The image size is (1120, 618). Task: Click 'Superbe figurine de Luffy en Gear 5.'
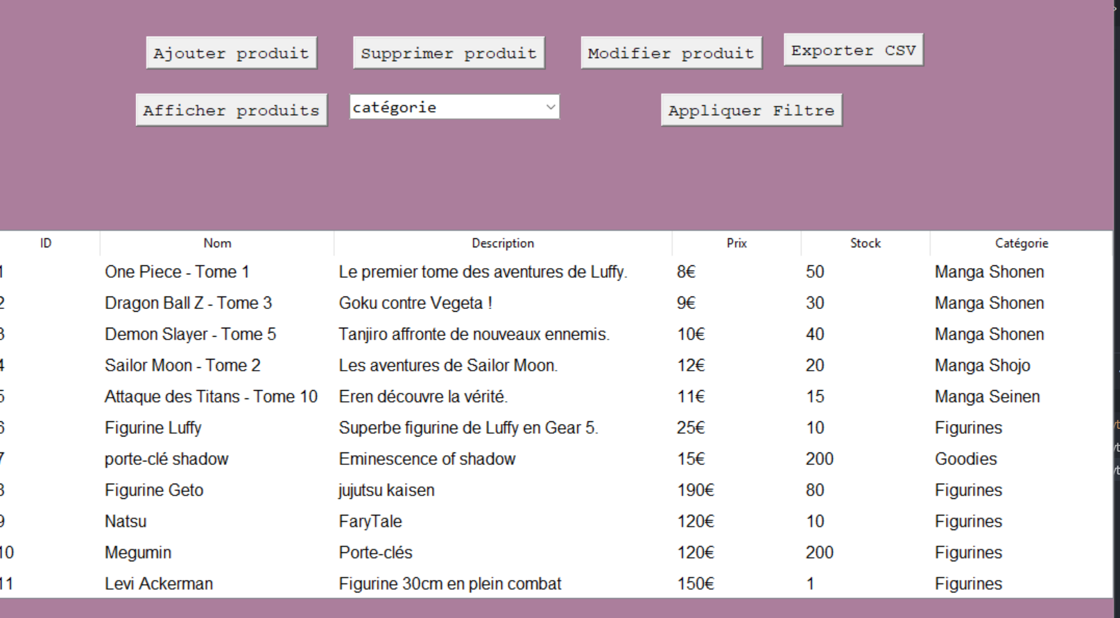tap(468, 427)
